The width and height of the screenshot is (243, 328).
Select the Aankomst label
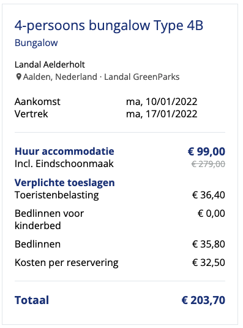point(37,102)
